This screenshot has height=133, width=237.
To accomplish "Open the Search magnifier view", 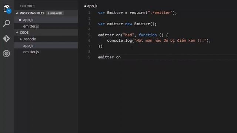I will (6, 23).
